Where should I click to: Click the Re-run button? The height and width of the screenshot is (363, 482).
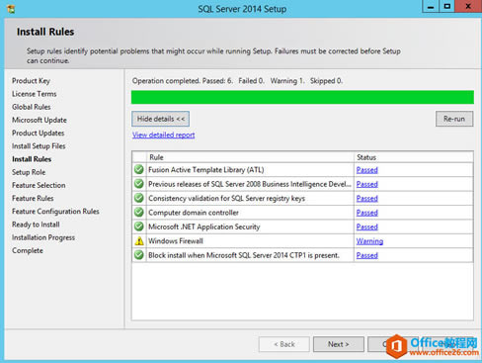(x=454, y=119)
